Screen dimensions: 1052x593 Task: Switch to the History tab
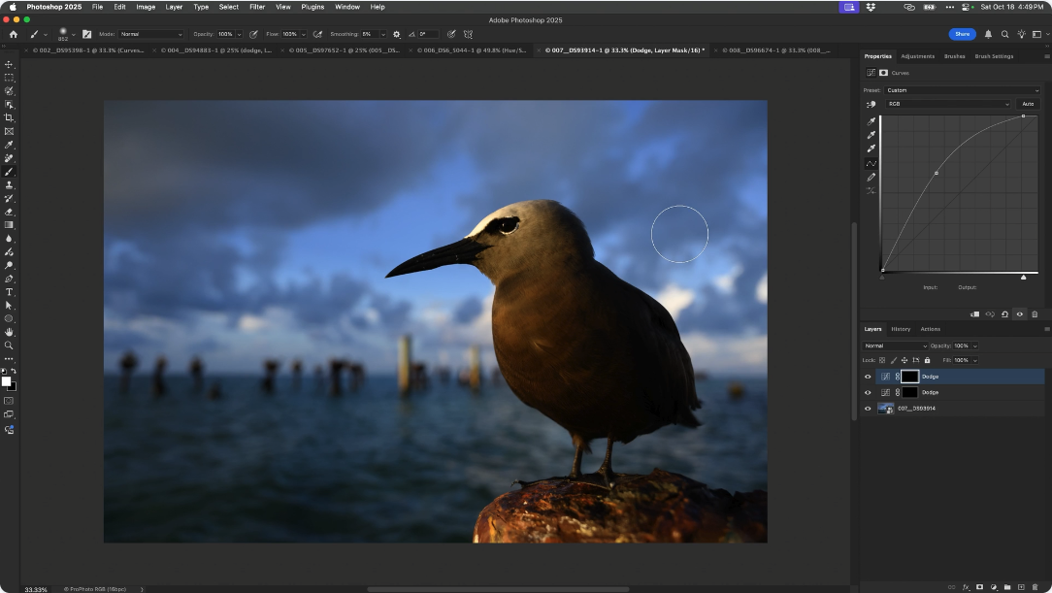[901, 329]
